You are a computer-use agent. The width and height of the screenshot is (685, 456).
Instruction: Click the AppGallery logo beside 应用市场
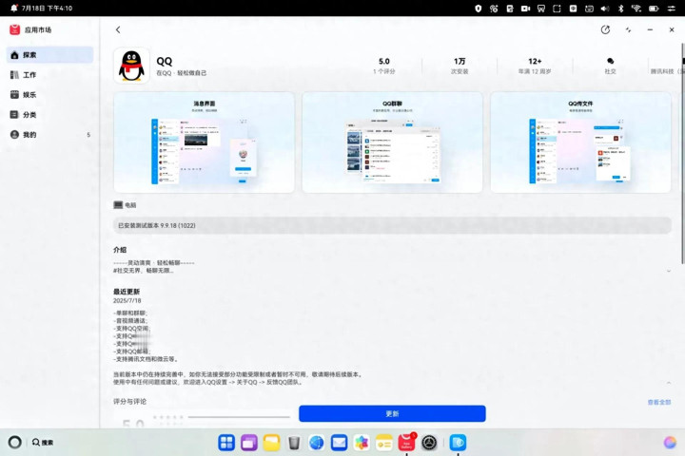click(x=14, y=29)
